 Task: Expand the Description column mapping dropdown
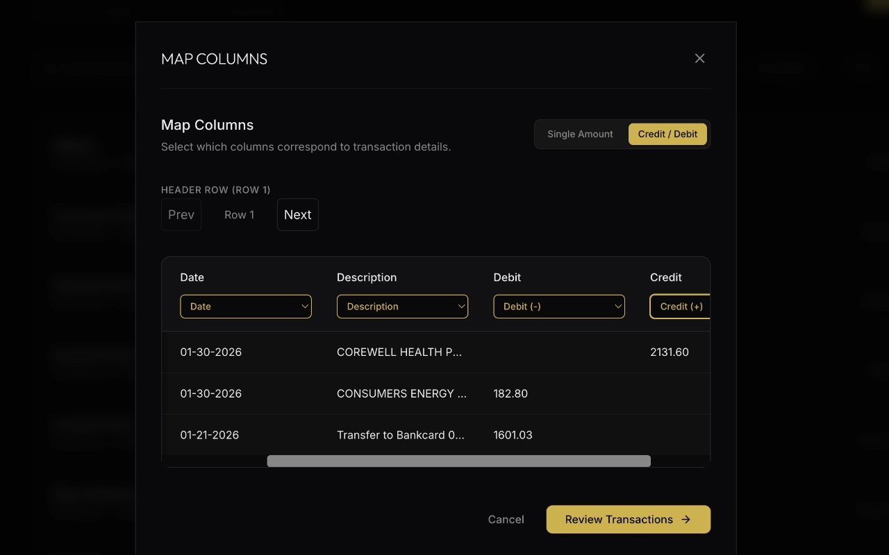point(402,307)
